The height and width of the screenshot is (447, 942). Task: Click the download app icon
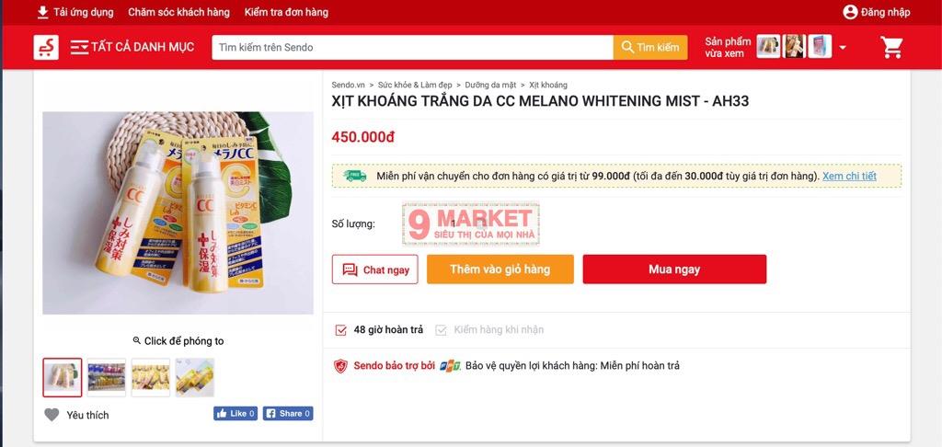42,12
